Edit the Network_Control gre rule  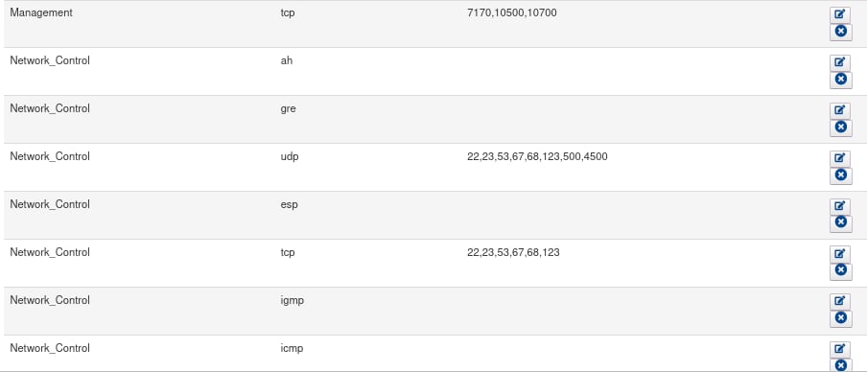840,110
